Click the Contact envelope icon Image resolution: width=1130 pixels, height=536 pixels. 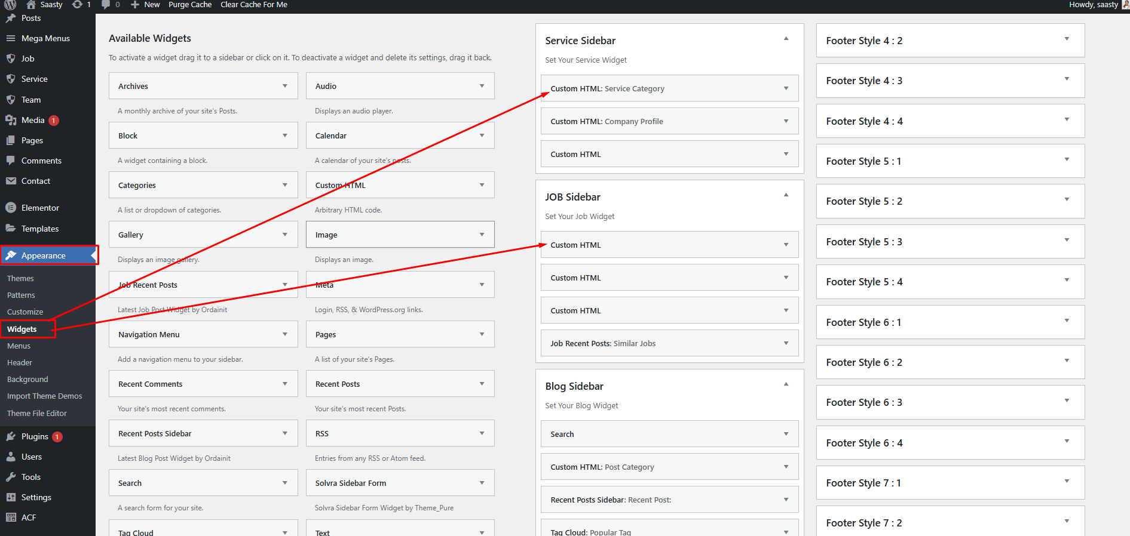(x=11, y=181)
